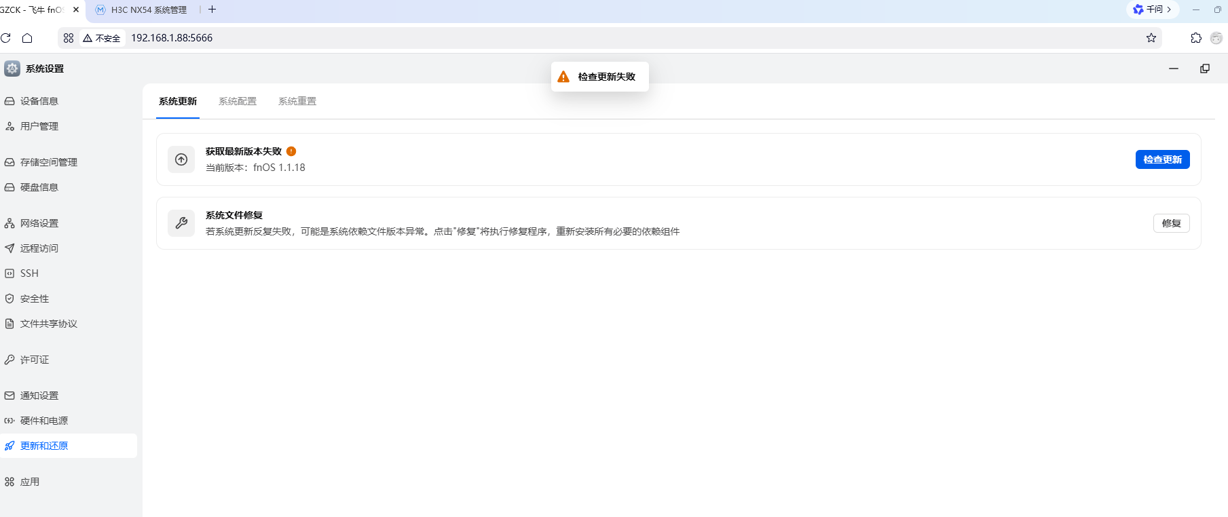Go to the browser home page
Viewport: 1228px width, 517px height.
coord(27,38)
